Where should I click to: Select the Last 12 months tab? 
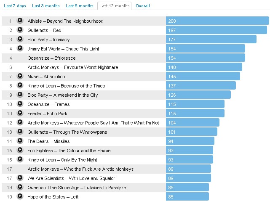point(114,6)
